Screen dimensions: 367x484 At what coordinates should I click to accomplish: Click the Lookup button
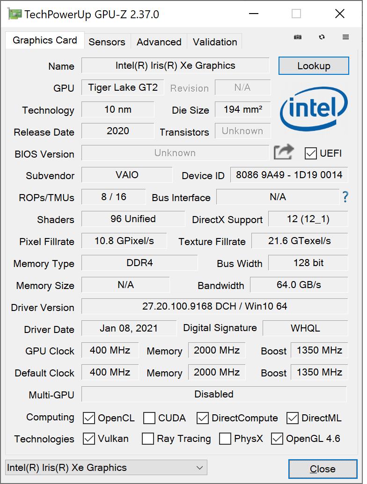click(x=314, y=66)
